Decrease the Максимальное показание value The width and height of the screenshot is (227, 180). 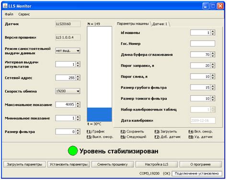click(78, 106)
